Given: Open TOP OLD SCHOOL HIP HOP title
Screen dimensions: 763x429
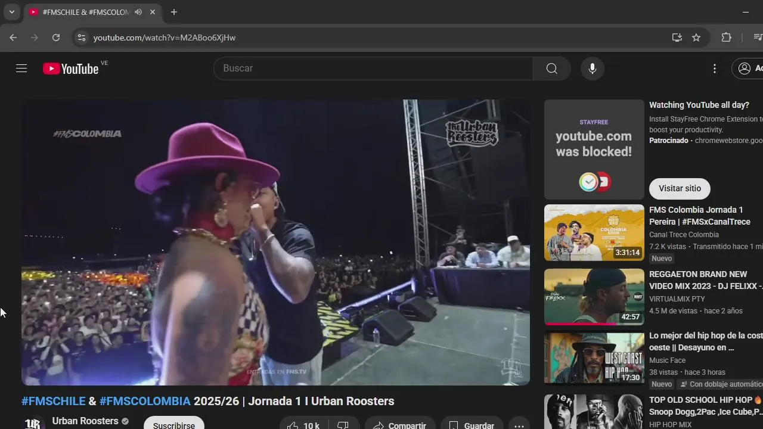Looking at the screenshot, I should click(x=706, y=406).
